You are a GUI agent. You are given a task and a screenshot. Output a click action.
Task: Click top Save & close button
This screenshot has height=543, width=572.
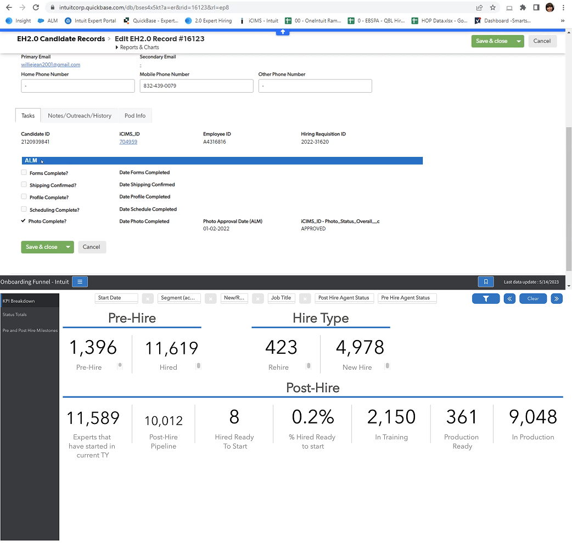[x=492, y=41]
